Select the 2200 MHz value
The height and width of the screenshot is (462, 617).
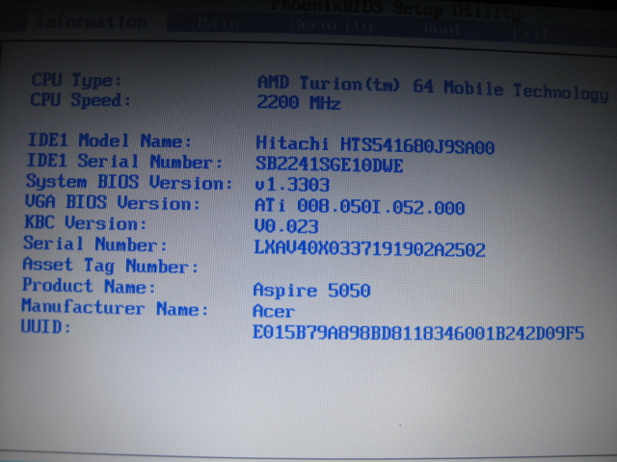[x=298, y=103]
